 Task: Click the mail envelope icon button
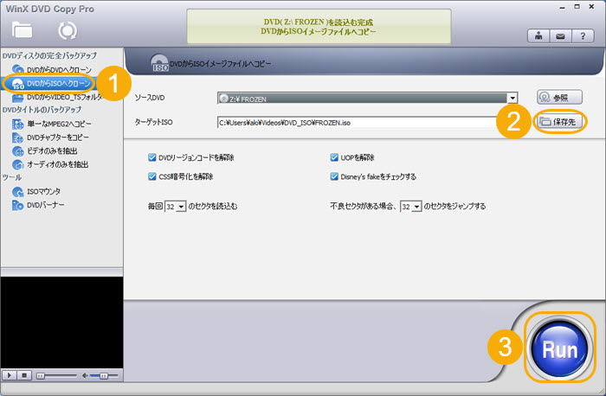(560, 36)
